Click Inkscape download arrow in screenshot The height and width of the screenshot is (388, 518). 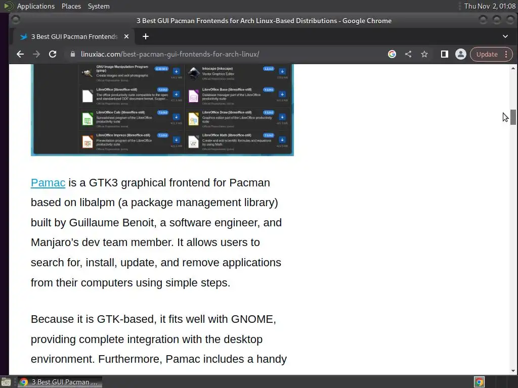tap(282, 71)
